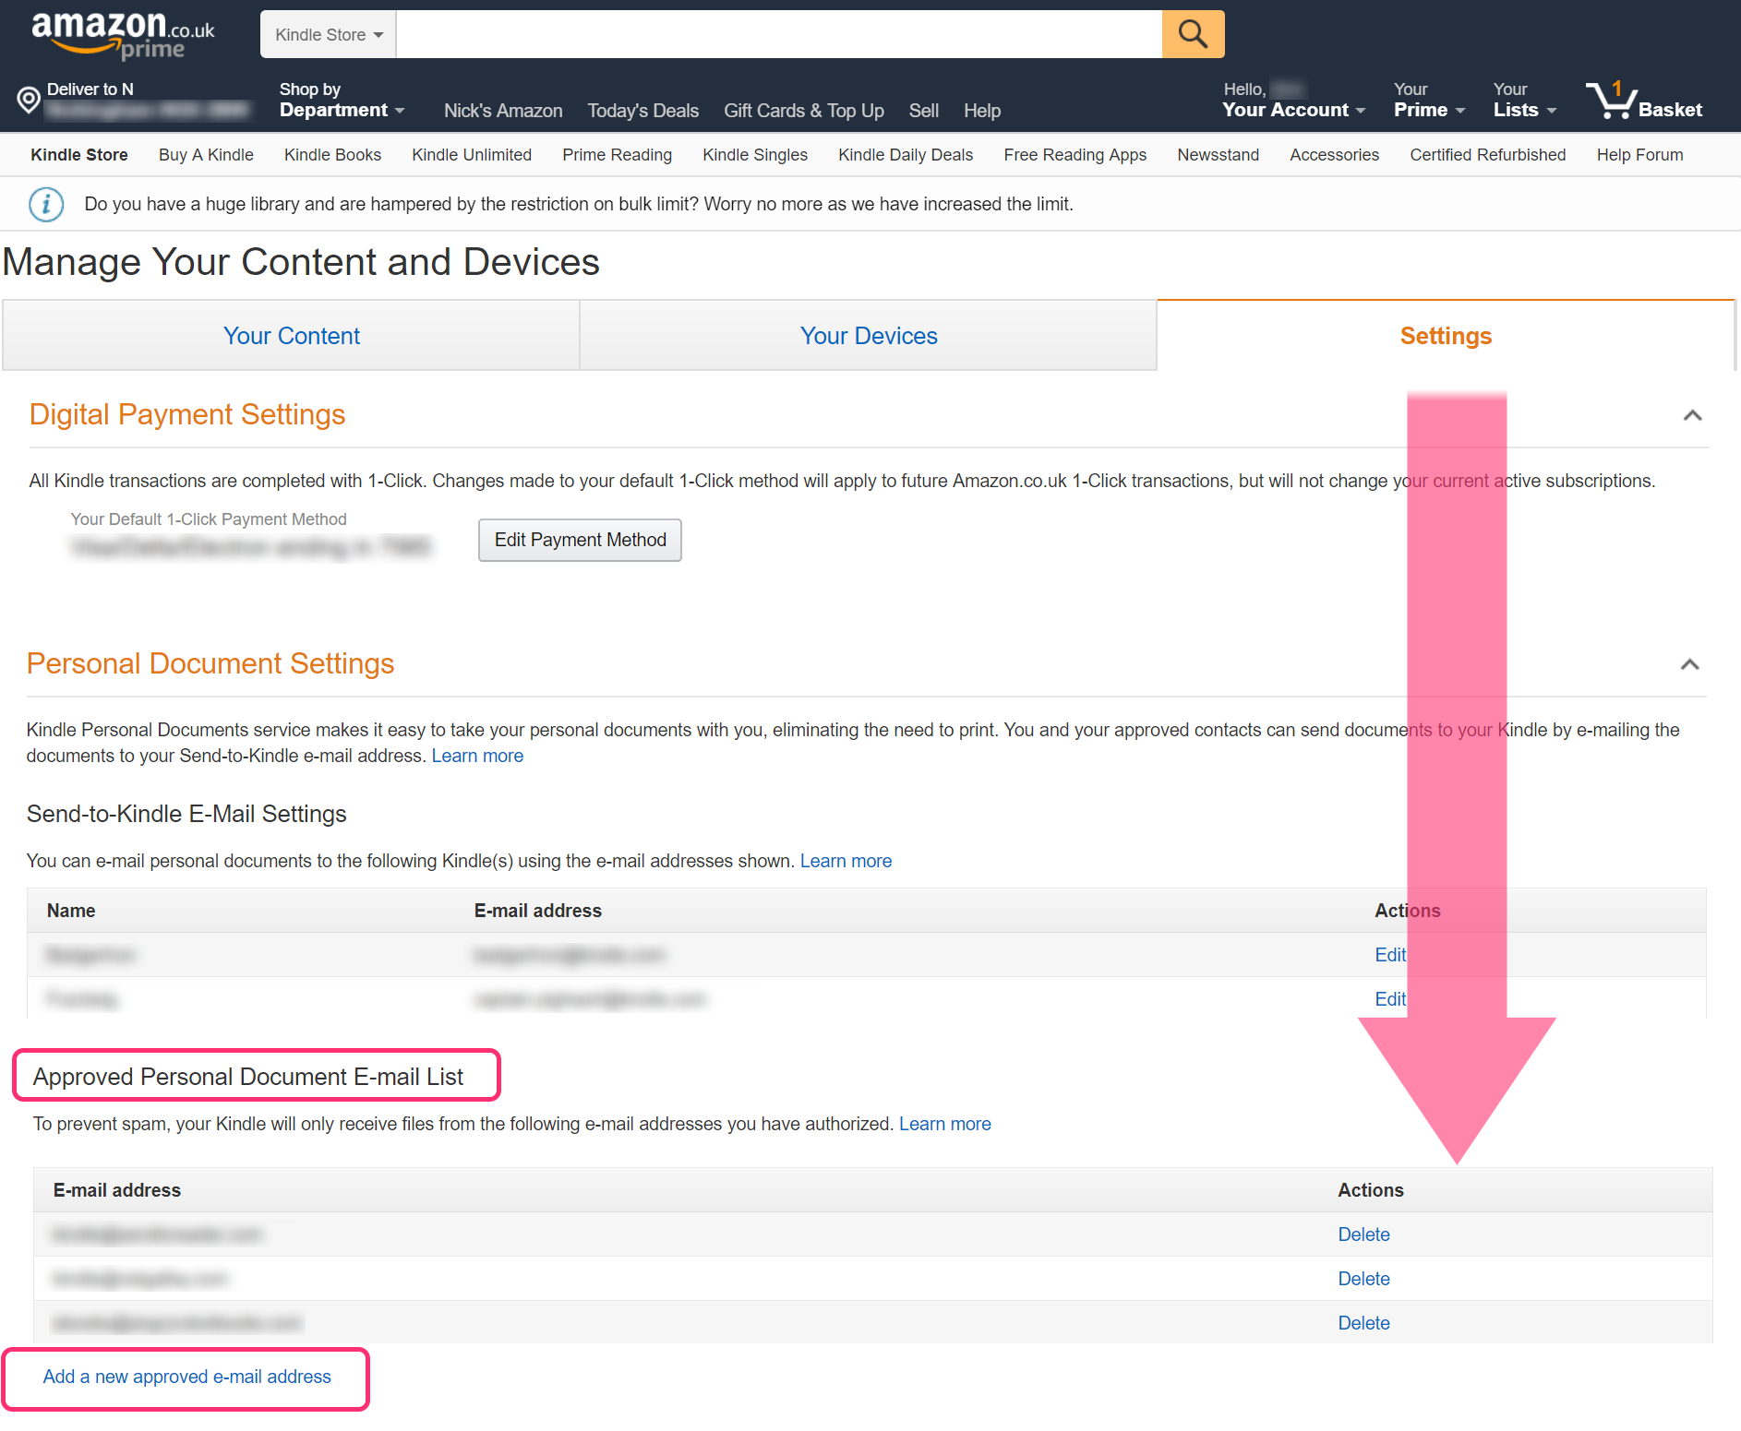Click Add a new approved e-mail address
The image size is (1741, 1431).
tap(186, 1377)
